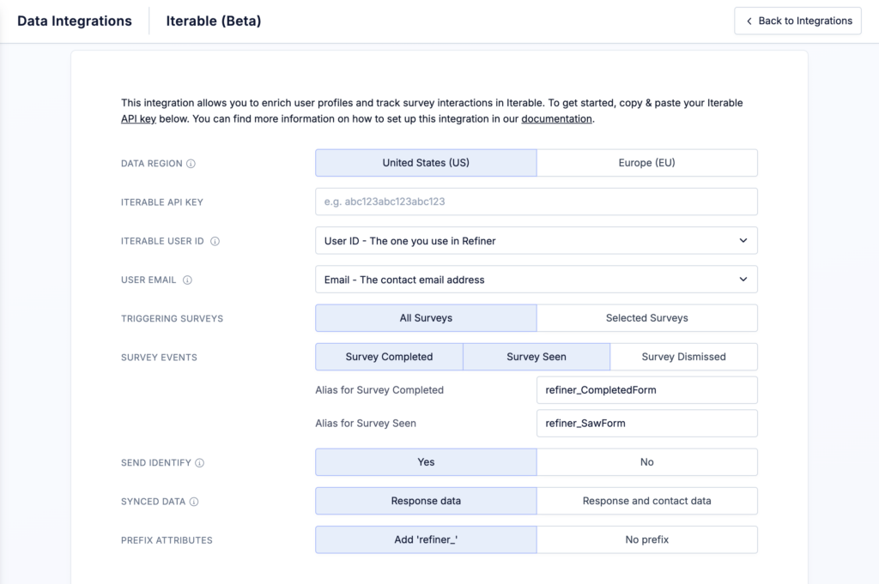Image resolution: width=879 pixels, height=584 pixels.
Task: Click the Alias for Survey Completed field
Action: point(646,390)
